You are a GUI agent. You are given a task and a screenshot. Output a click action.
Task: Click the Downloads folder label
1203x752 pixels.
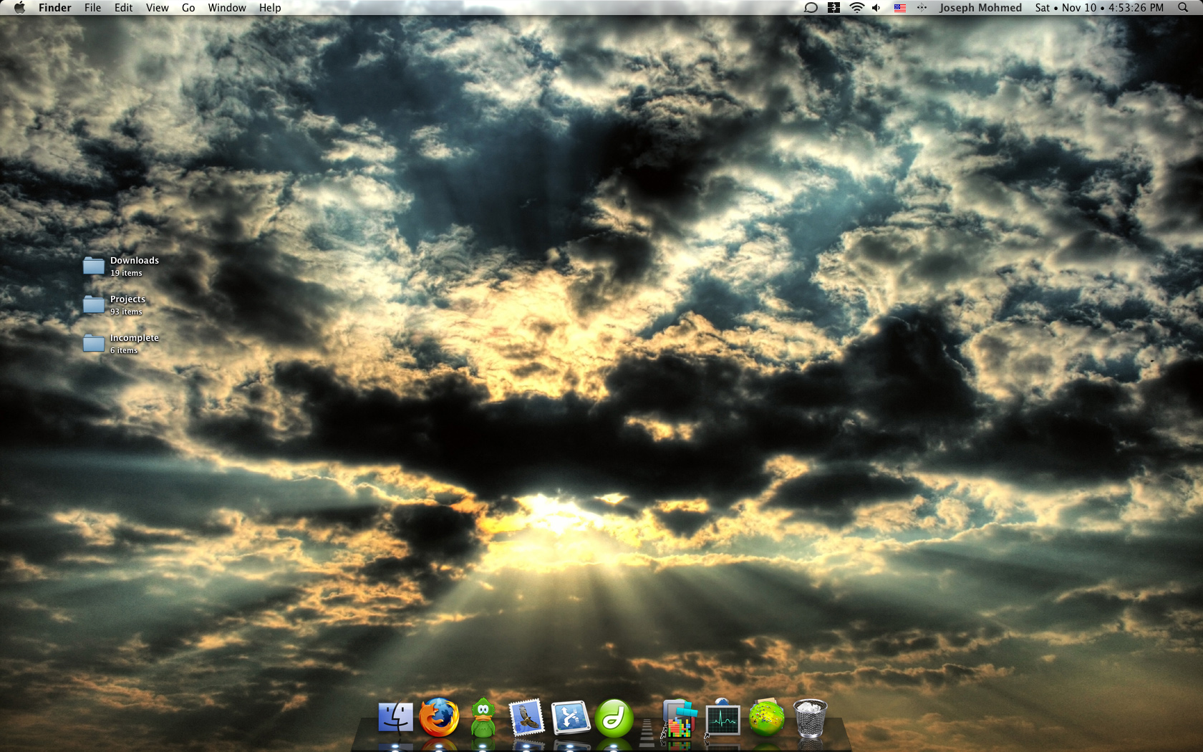click(135, 261)
